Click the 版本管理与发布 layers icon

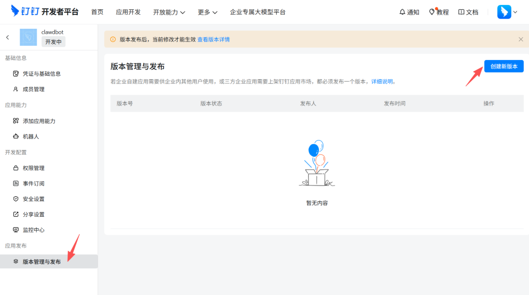16,261
